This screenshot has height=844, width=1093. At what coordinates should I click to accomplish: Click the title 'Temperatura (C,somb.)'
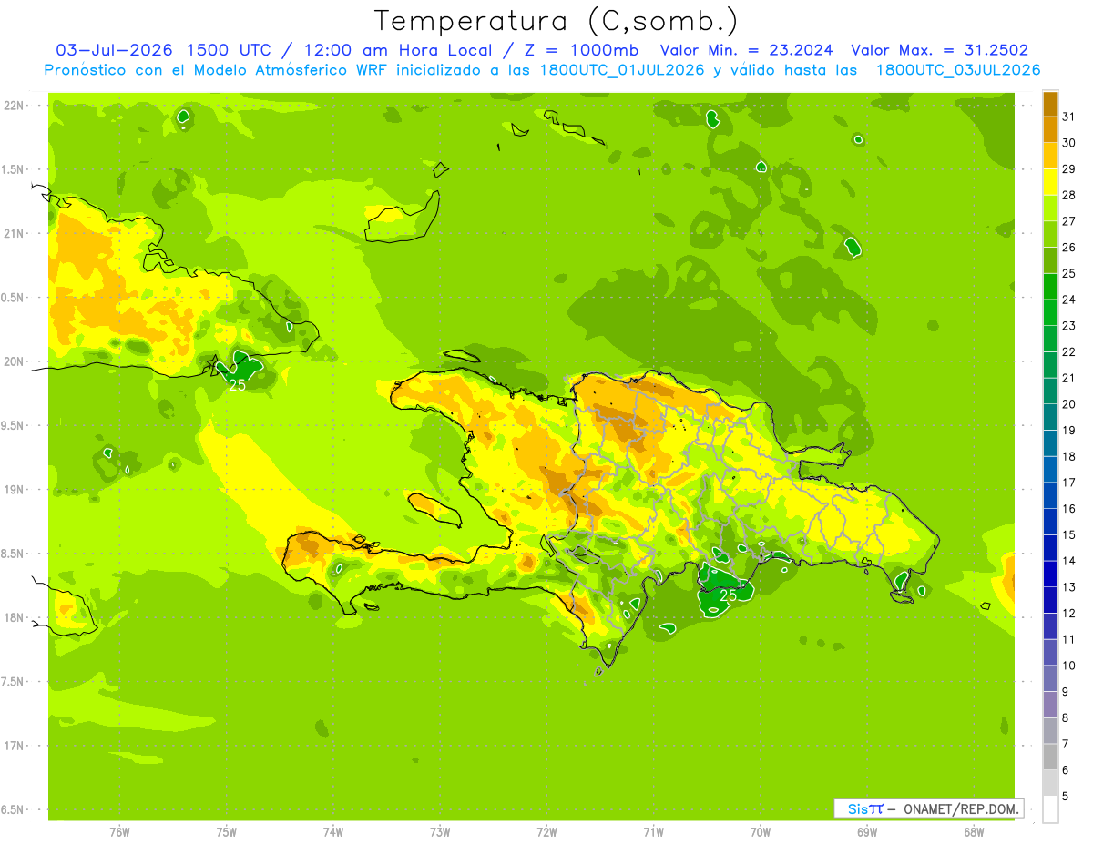[x=557, y=21]
